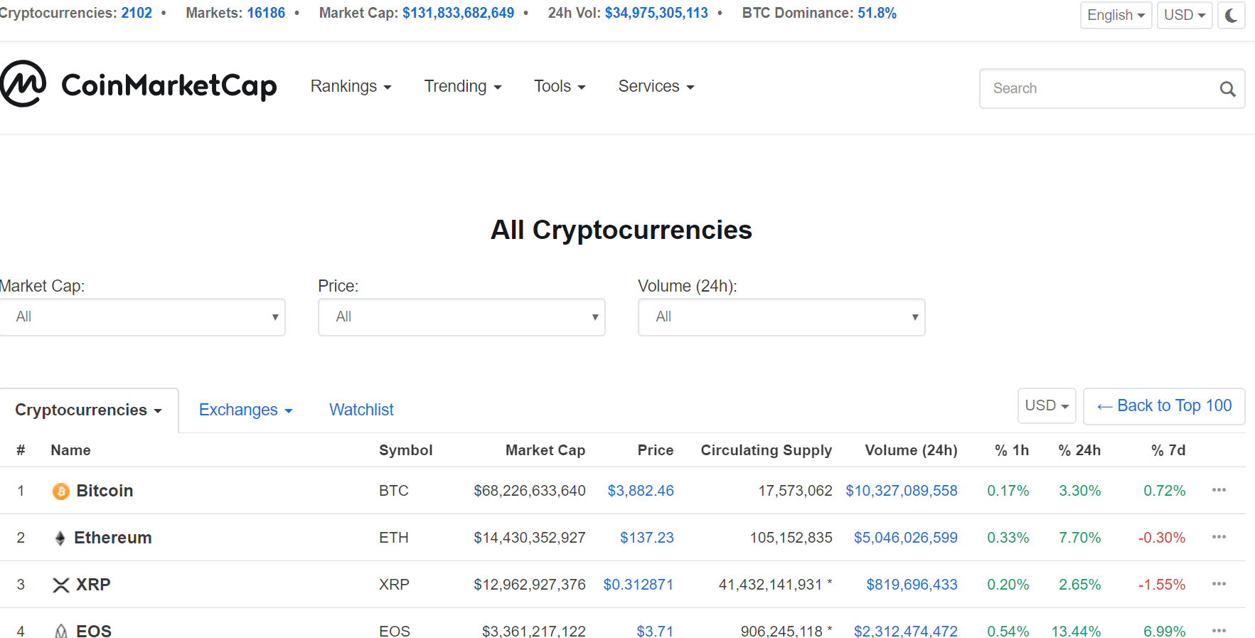Click the Markets count 16186
The image size is (1255, 638).
coord(266,13)
